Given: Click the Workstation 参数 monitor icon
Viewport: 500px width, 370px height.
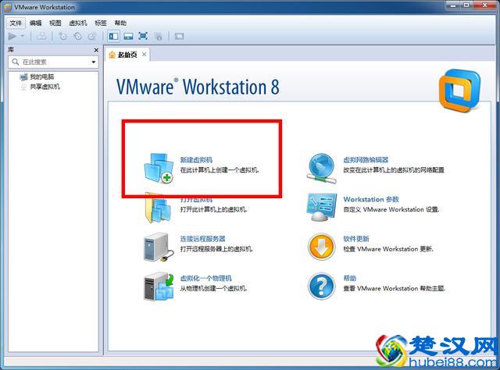Looking at the screenshot, I should [321, 207].
